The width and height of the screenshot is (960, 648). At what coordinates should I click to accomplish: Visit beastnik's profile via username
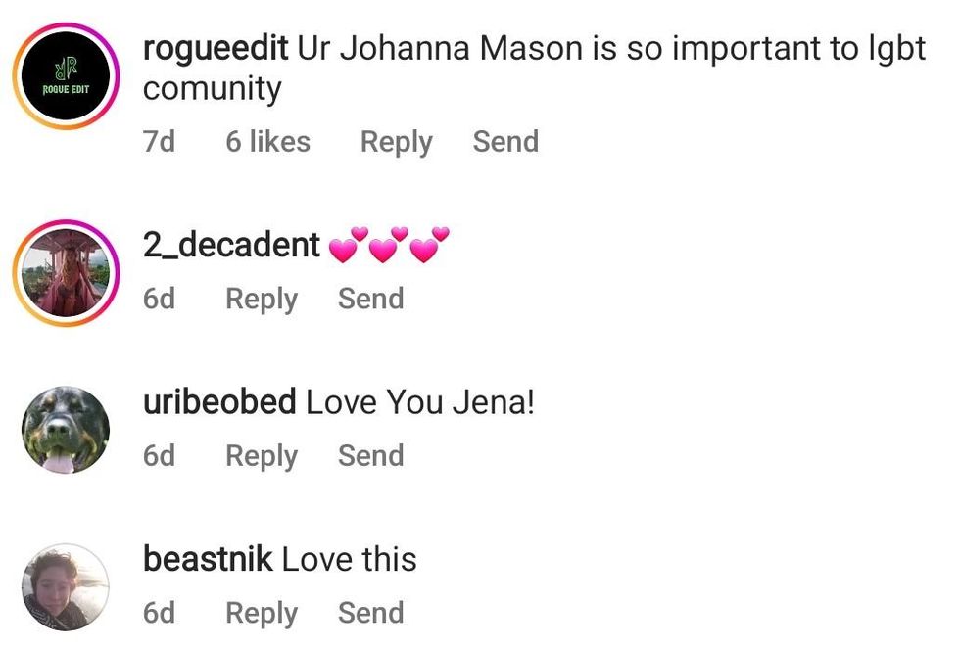click(207, 559)
